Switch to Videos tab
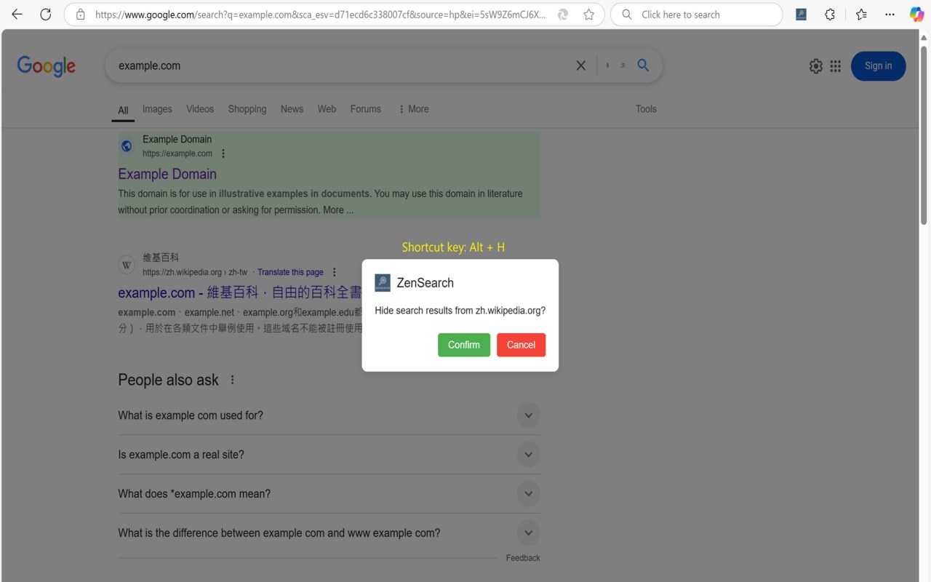 [x=200, y=109]
